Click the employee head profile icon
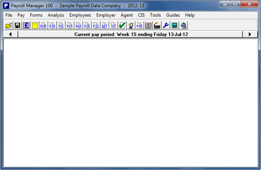The height and width of the screenshot is (170, 261). pyautogui.click(x=131, y=25)
